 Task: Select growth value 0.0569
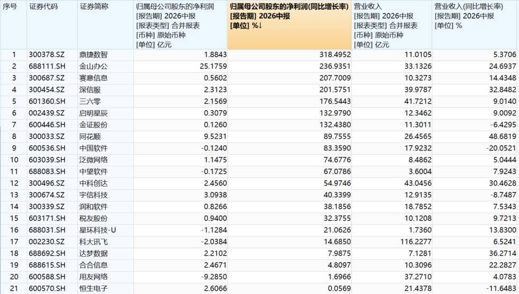click(339, 288)
